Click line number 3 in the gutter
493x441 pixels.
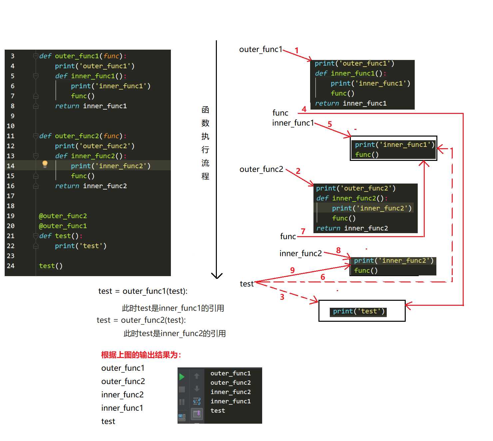(13, 56)
